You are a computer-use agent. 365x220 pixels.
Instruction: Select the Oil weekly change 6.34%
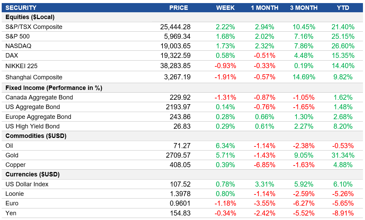coord(226,145)
